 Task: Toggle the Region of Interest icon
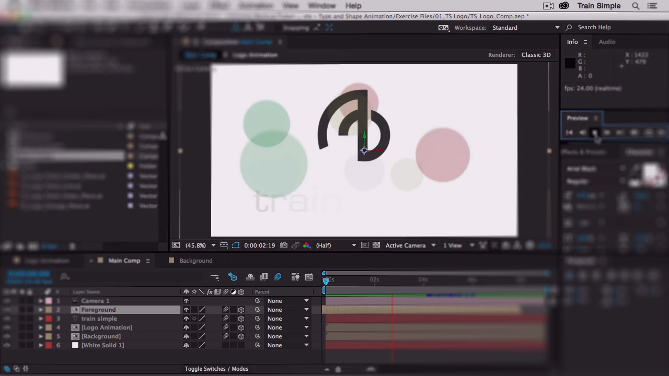(x=365, y=245)
